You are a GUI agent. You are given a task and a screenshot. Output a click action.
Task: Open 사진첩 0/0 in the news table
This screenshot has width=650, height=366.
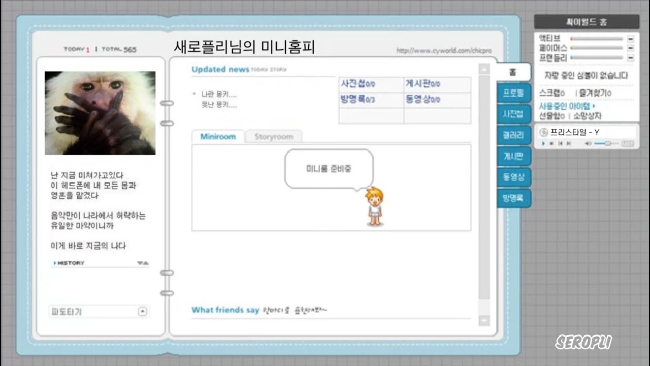tap(357, 84)
